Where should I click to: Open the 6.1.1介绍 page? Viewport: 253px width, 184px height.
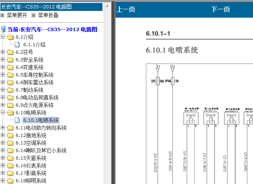click(34, 45)
